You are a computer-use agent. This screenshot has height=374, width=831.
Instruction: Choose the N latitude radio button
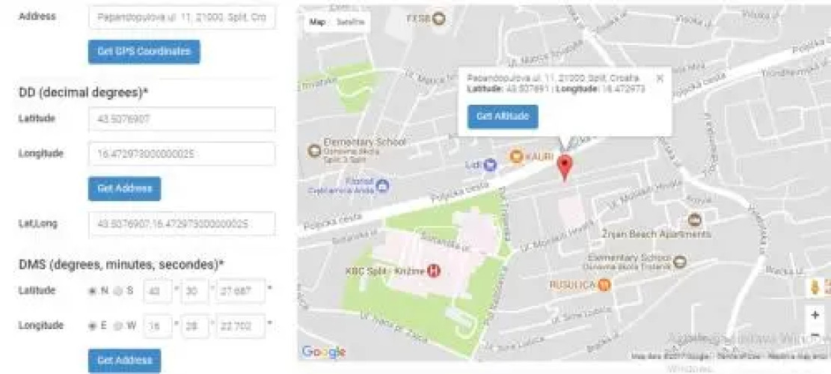point(93,291)
